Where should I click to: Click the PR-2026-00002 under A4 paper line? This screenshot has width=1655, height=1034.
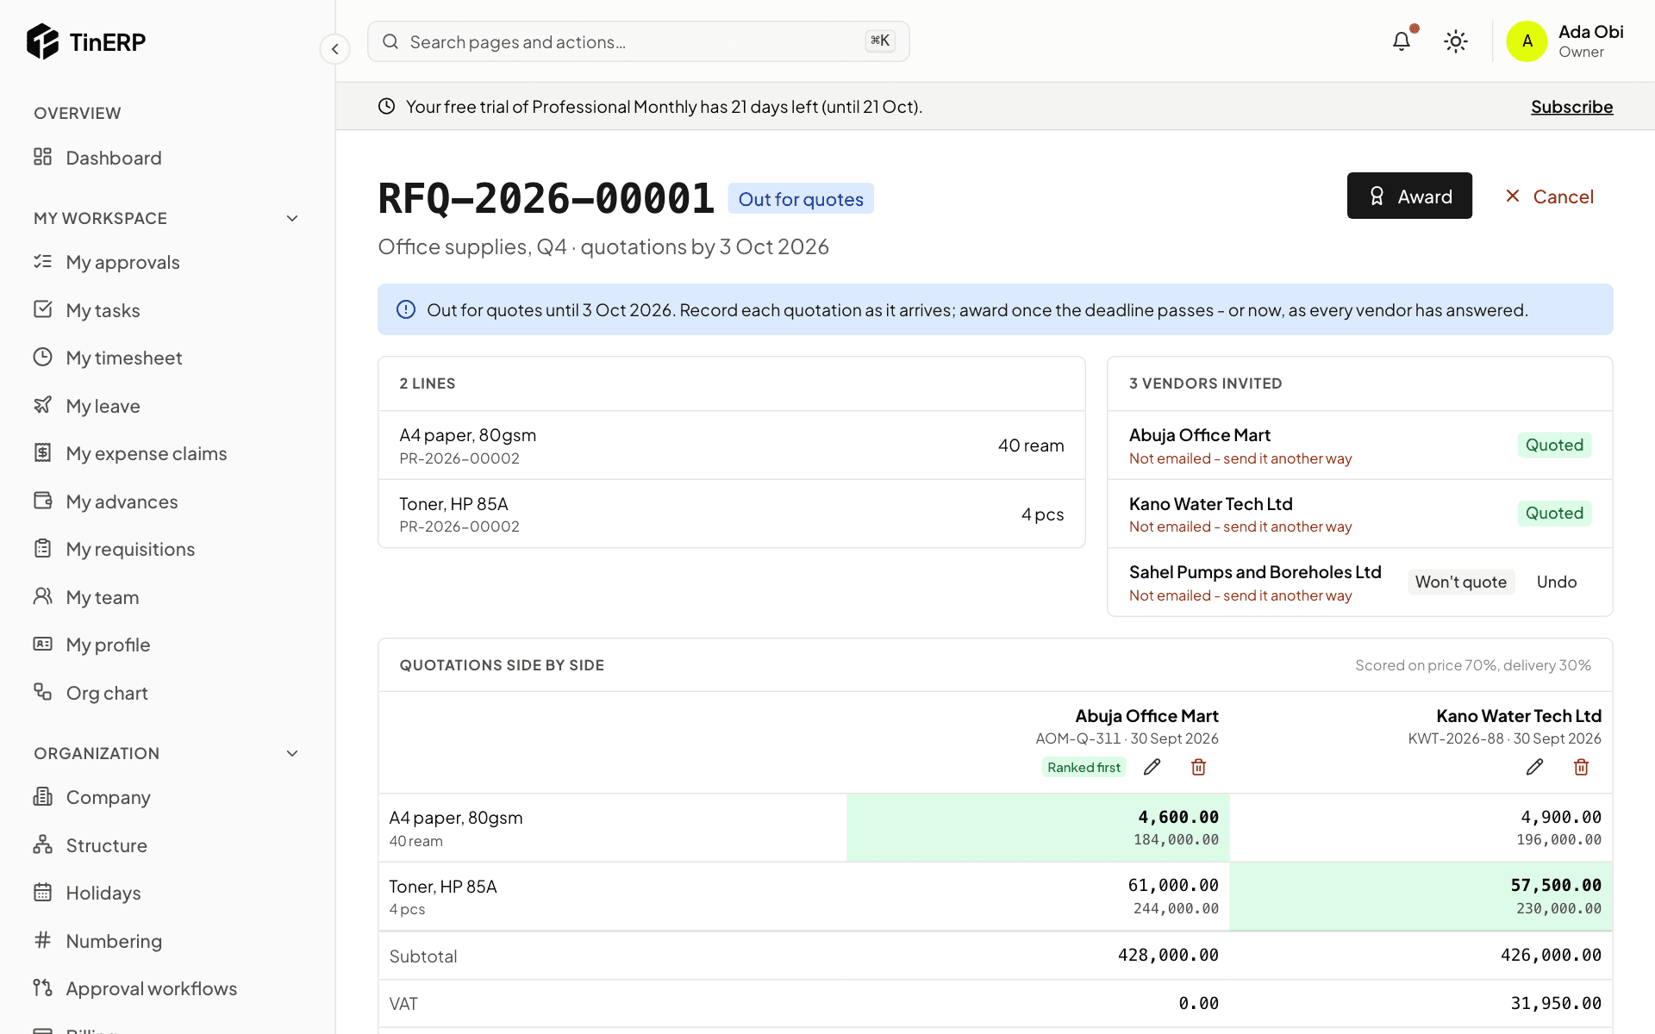[459, 458]
